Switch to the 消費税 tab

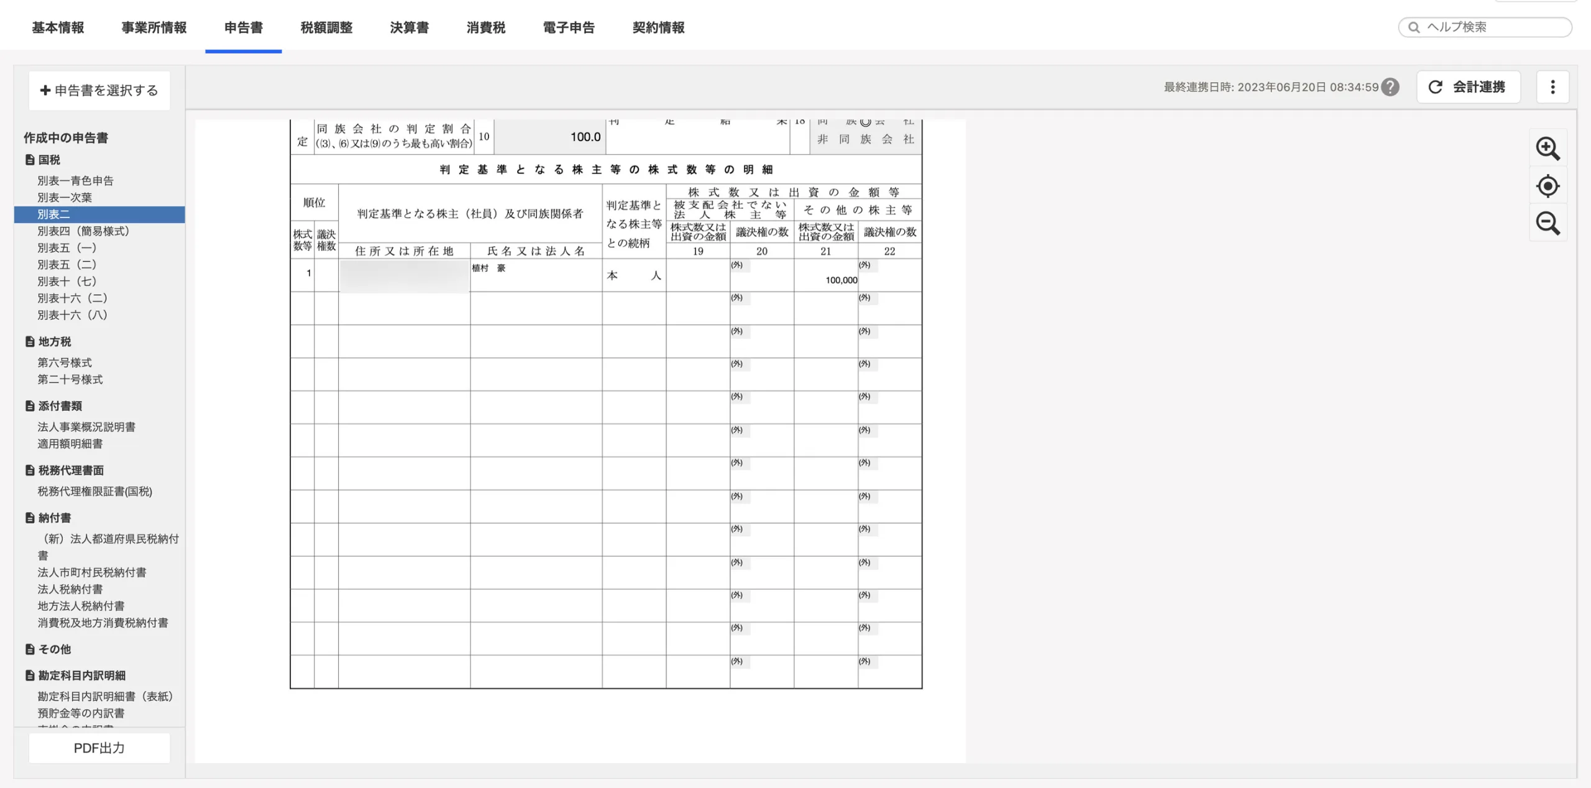click(485, 27)
